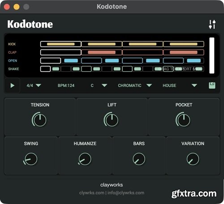The width and height of the screenshot is (224, 204).
Task: Open the 4/4 time signature dropdown
Action: [34, 85]
